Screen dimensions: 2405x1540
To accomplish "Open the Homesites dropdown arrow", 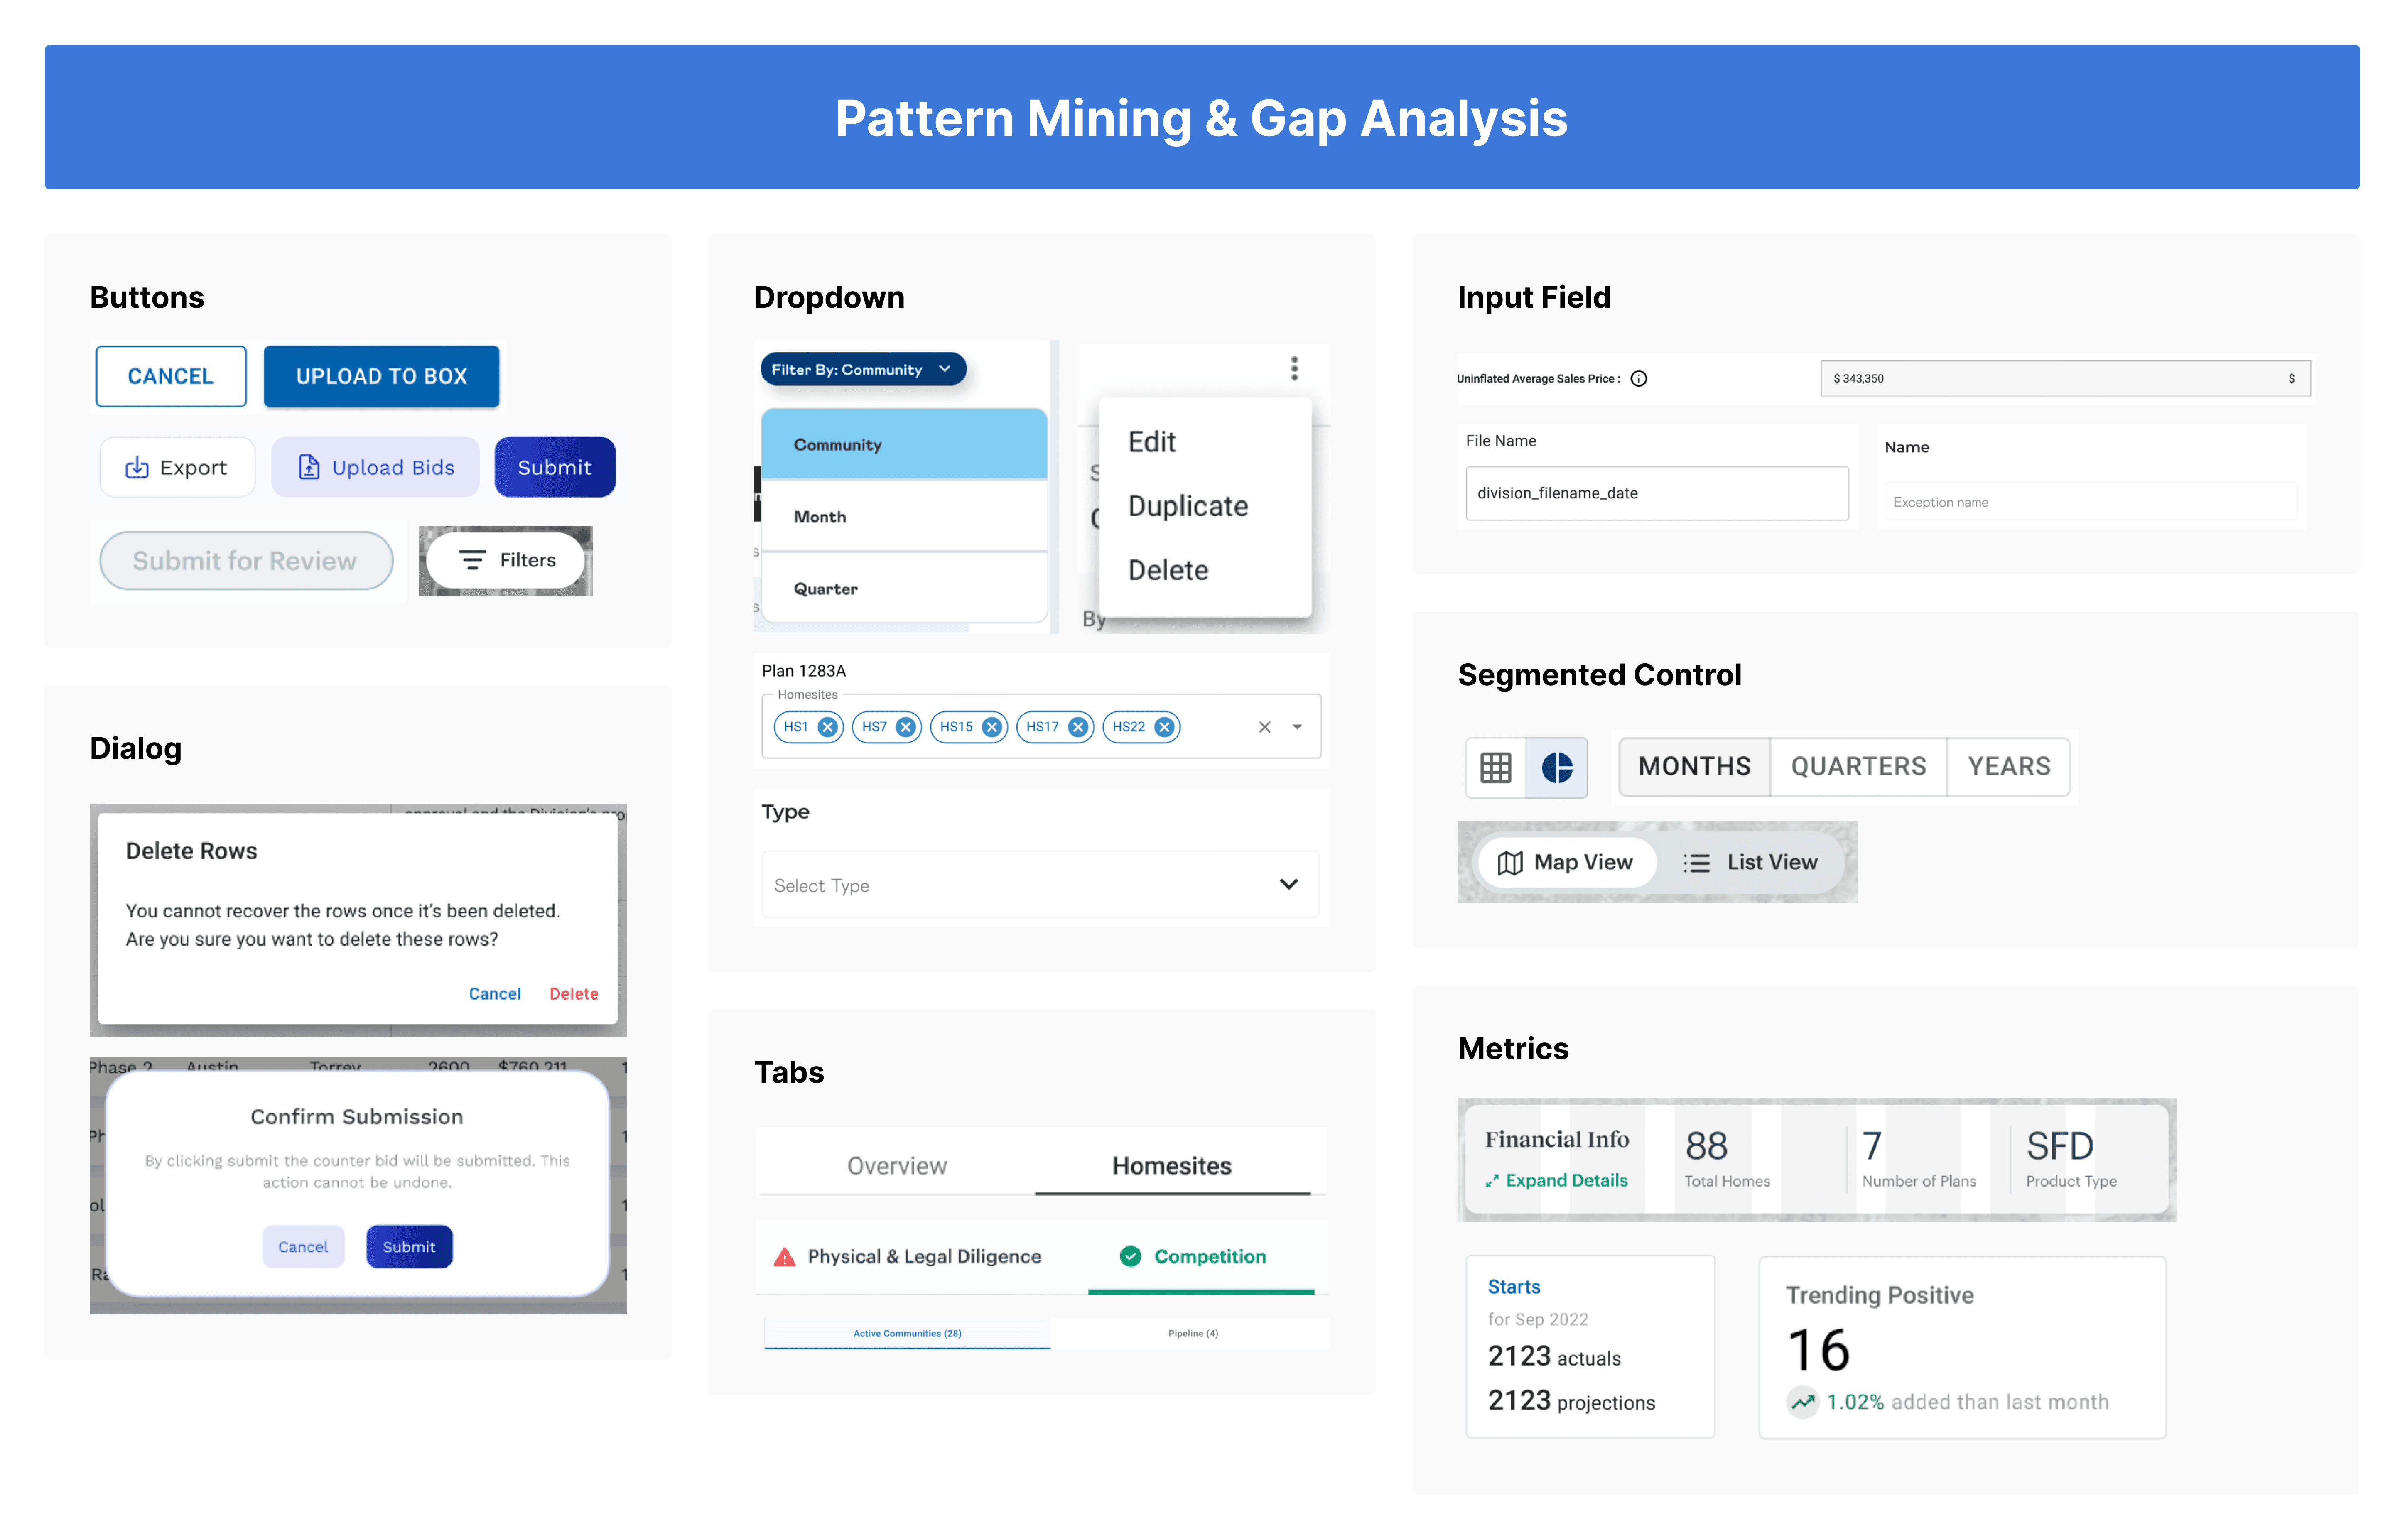I will point(1297,727).
